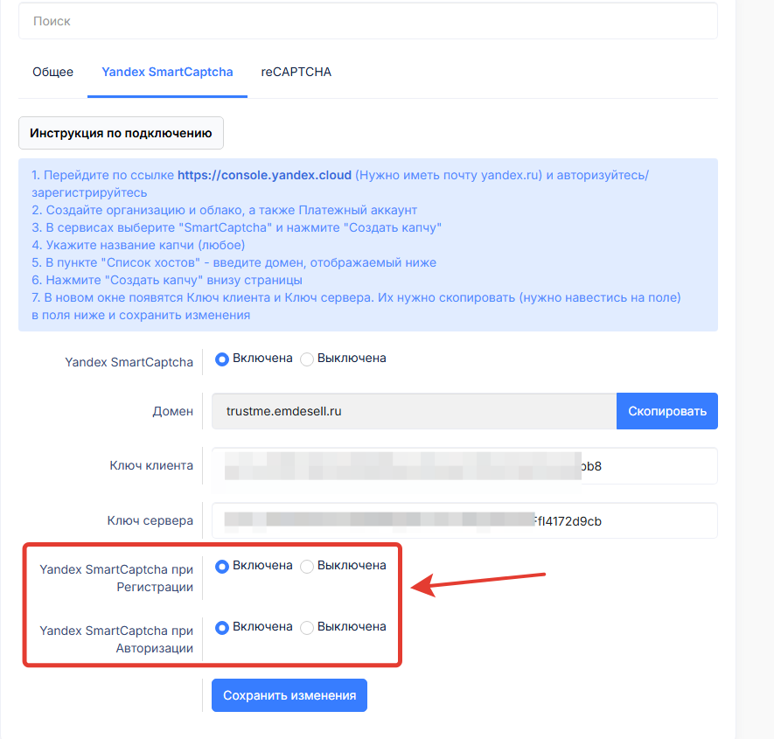Click Инструкция по подключению button
This screenshot has width=774, height=739.
coord(121,134)
